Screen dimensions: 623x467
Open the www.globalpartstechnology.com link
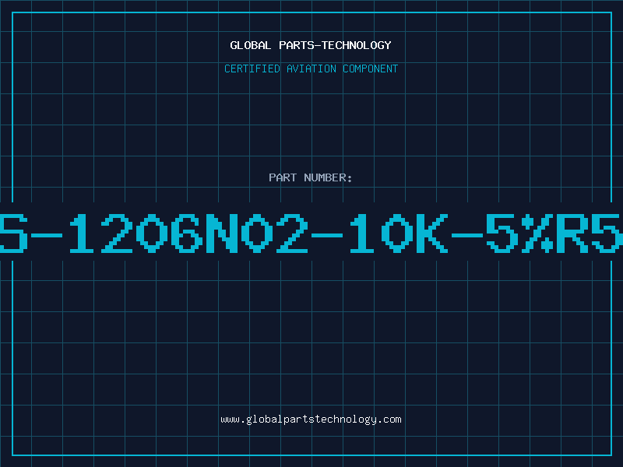click(x=311, y=420)
